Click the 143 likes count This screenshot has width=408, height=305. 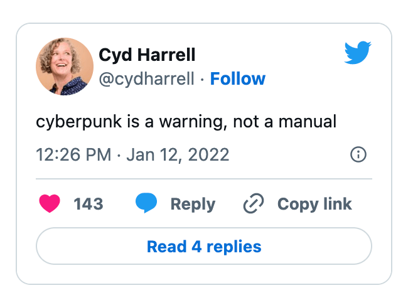[x=88, y=204]
